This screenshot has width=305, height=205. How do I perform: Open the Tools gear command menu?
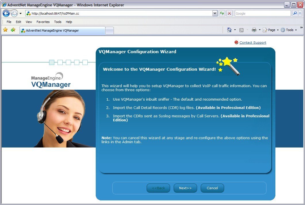pyautogui.click(x=289, y=30)
